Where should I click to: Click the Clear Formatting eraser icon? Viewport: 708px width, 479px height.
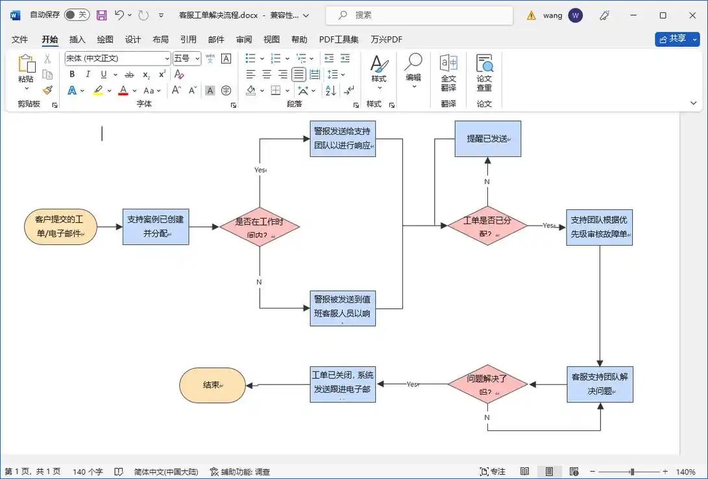180,75
